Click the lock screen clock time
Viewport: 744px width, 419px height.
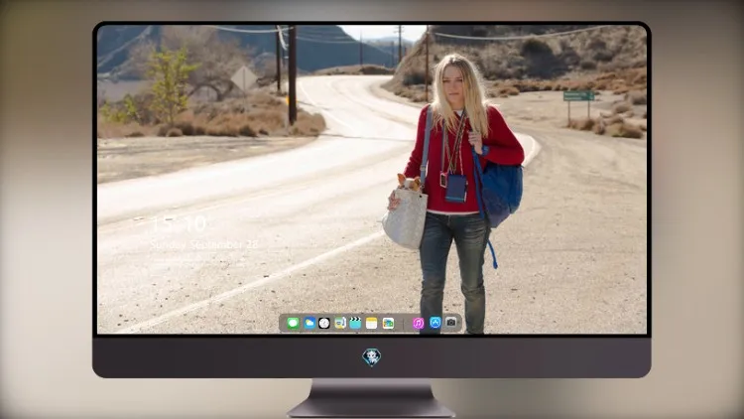tap(179, 223)
